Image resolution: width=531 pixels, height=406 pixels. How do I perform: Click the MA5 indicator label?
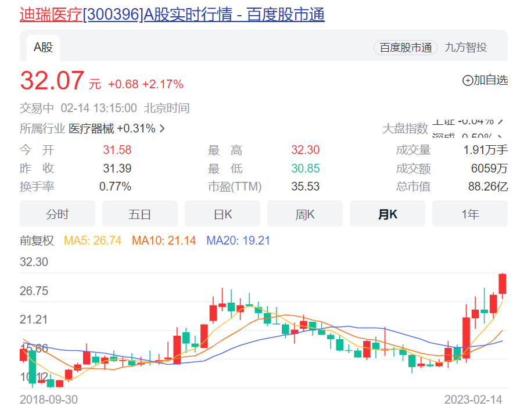point(92,240)
